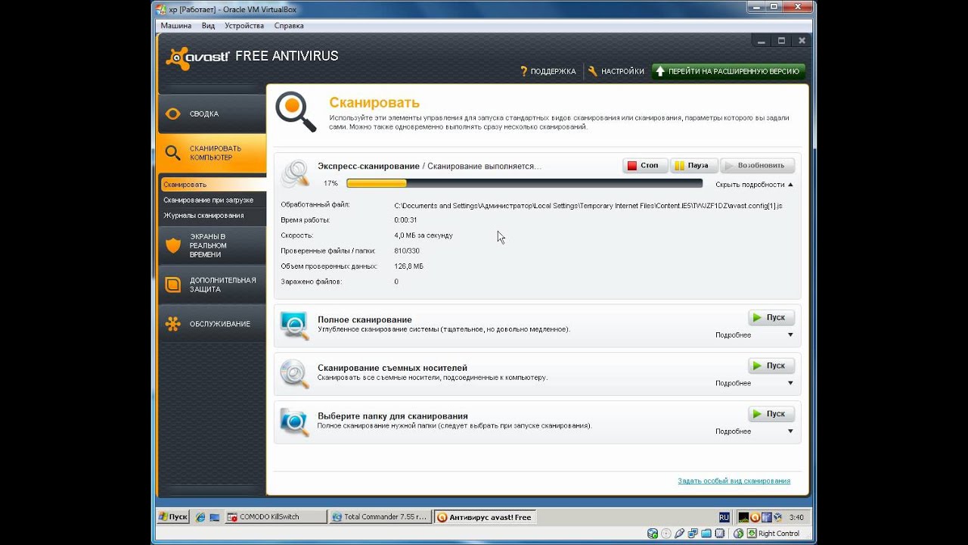Click the 810/330 checked files value

(407, 251)
